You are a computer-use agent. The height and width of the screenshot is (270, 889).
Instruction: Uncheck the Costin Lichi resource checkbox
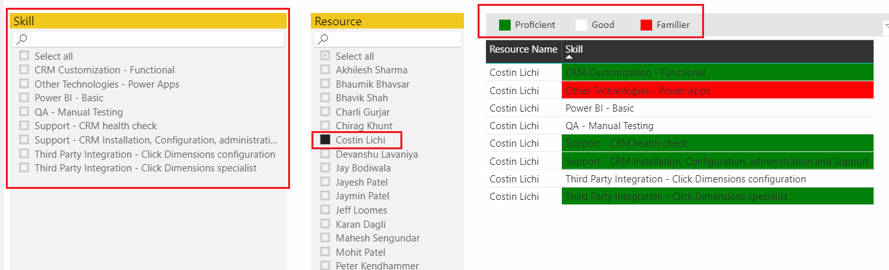(325, 140)
